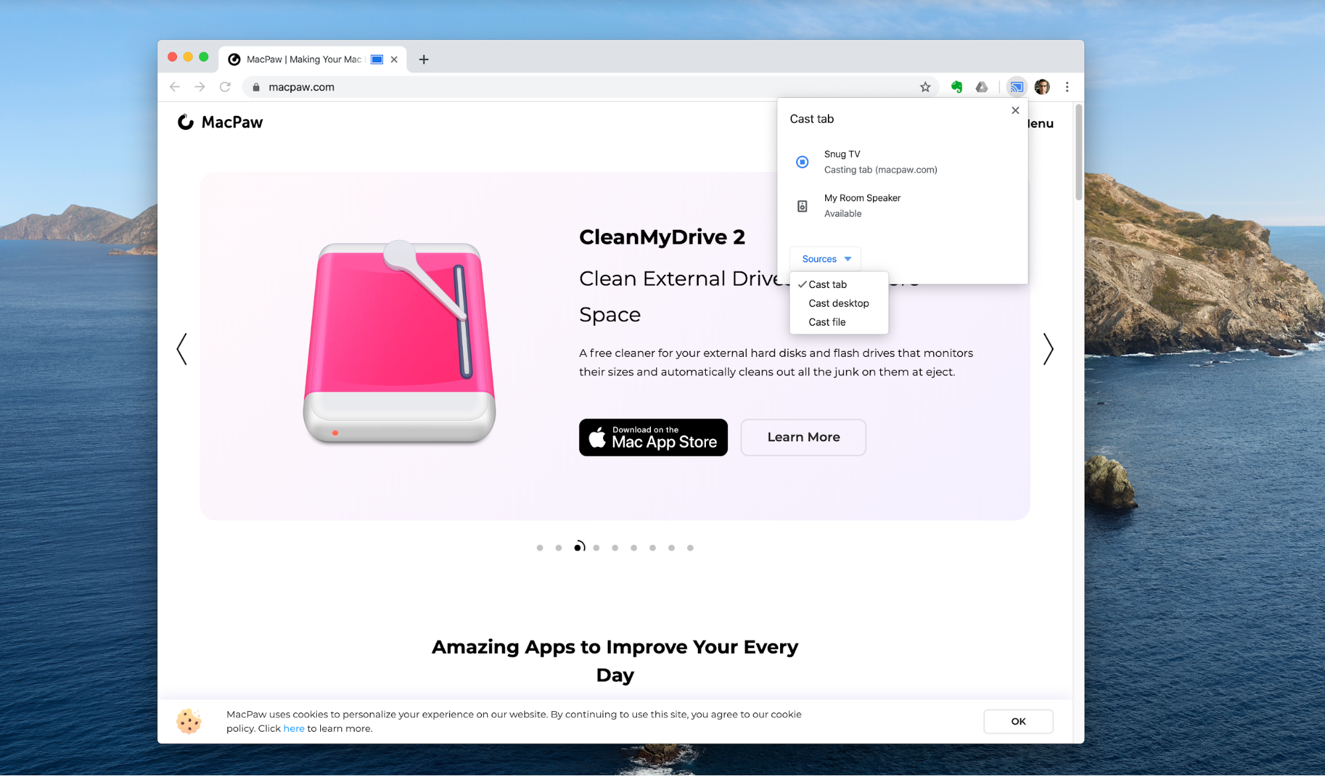Select Cast desktop source option

[836, 303]
